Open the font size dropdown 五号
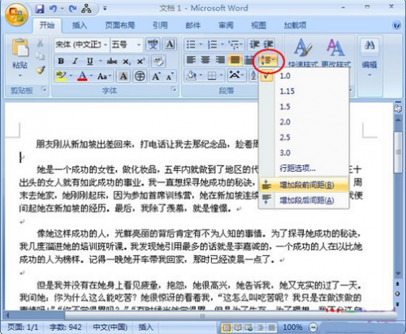This screenshot has width=406, height=334. click(x=139, y=45)
